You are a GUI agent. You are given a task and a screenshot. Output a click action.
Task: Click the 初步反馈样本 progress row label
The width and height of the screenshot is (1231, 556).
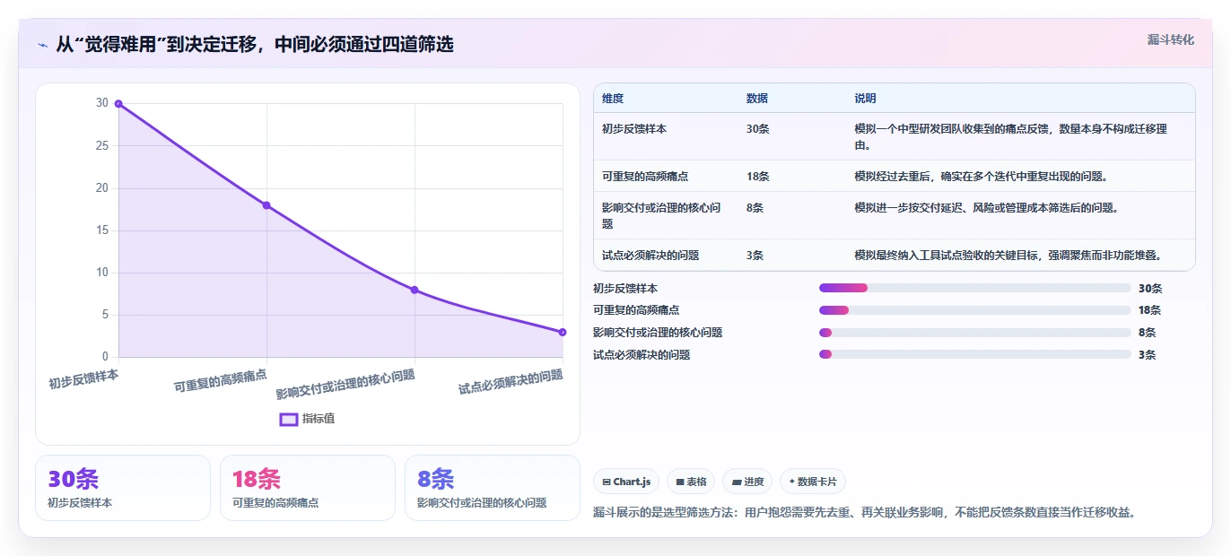(x=625, y=289)
